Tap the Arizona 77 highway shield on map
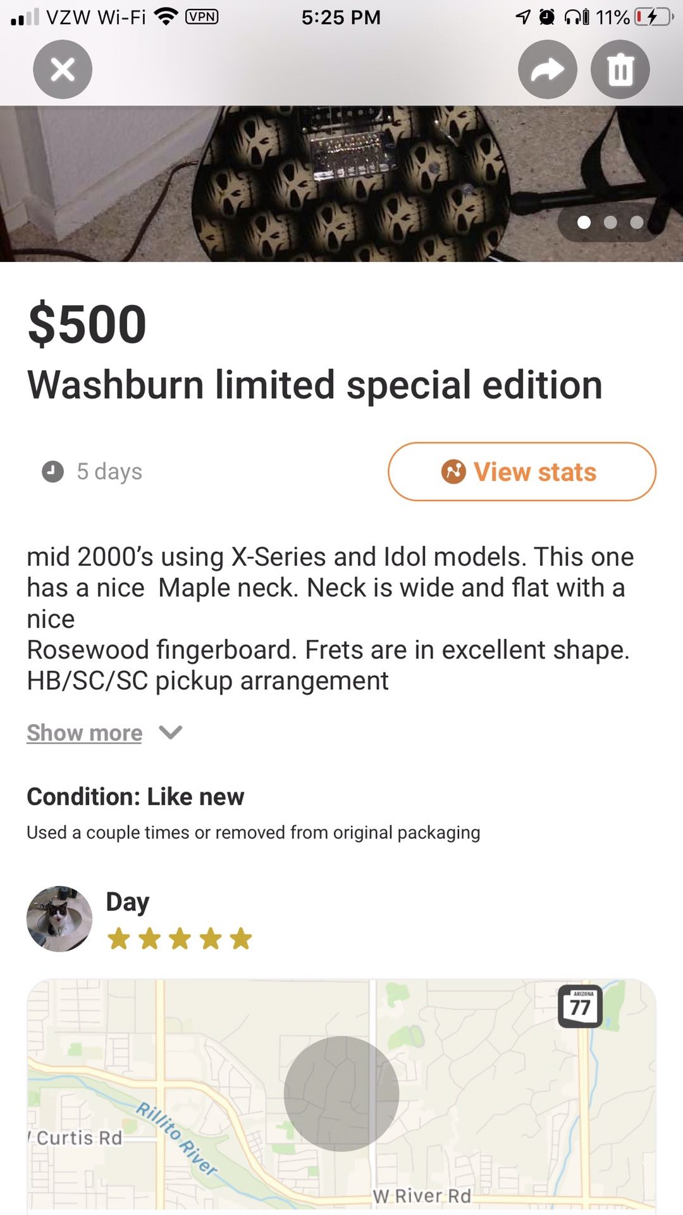Image resolution: width=683 pixels, height=1215 pixels. [580, 1007]
